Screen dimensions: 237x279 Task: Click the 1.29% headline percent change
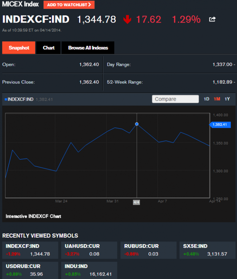pyautogui.click(x=186, y=19)
